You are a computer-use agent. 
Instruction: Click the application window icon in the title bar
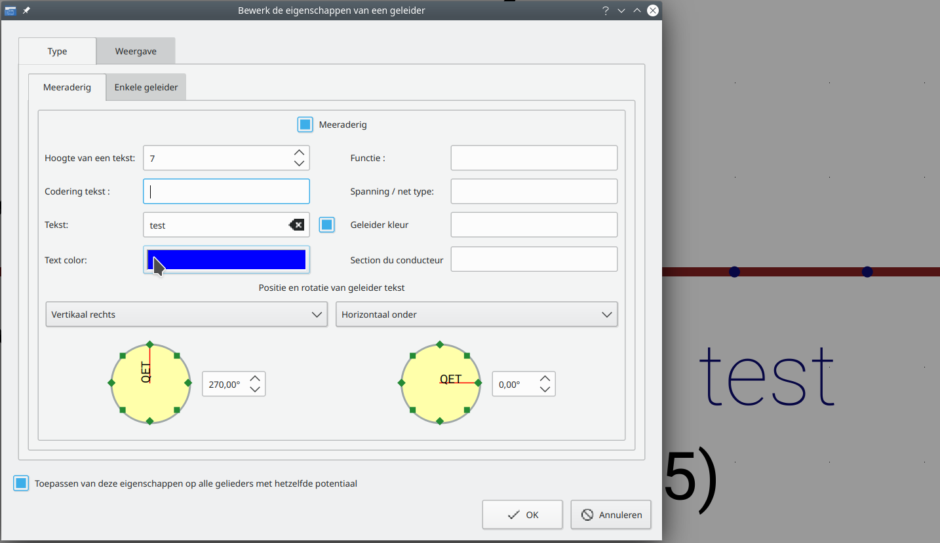tap(10, 10)
